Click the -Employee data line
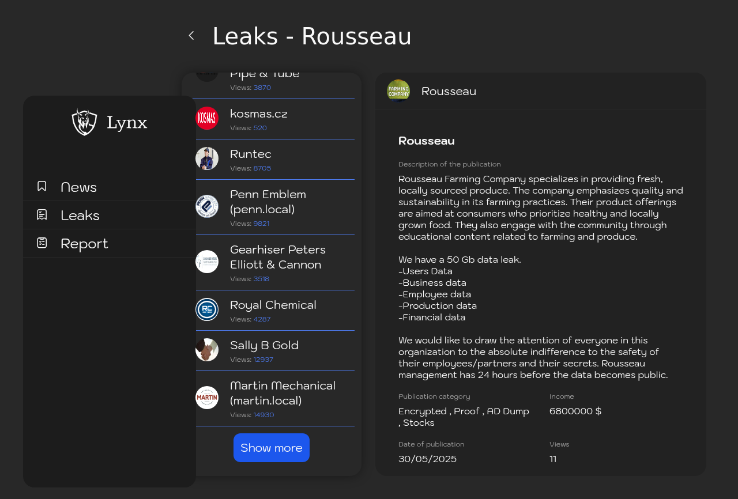 435,294
